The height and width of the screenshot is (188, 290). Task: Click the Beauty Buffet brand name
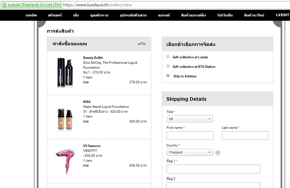[x=93, y=57]
